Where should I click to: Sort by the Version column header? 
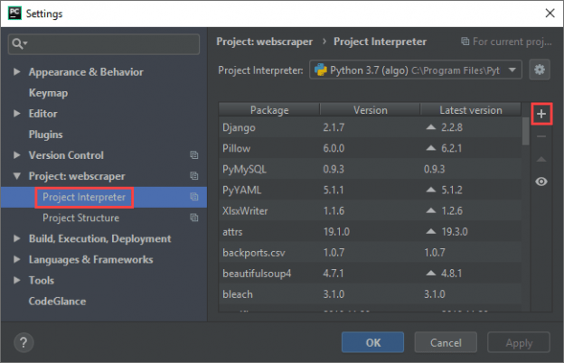(x=370, y=109)
